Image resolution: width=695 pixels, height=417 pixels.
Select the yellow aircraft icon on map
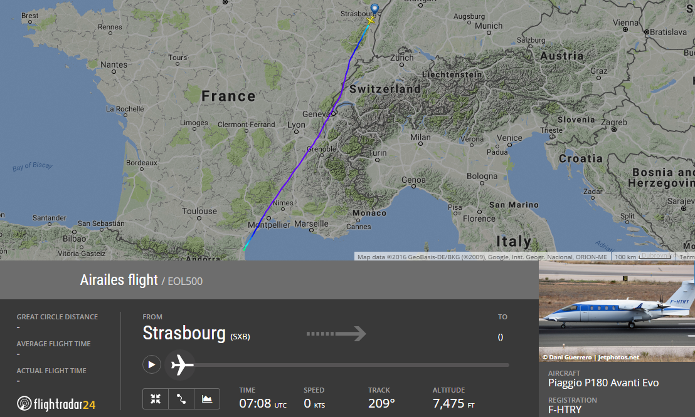pyautogui.click(x=371, y=21)
